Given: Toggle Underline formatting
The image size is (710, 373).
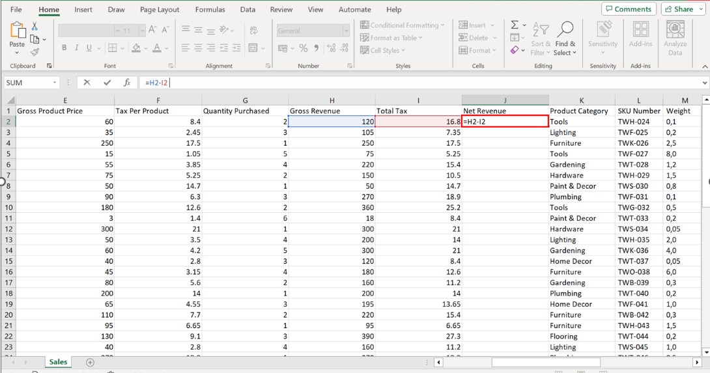Looking at the screenshot, I should coord(89,48).
